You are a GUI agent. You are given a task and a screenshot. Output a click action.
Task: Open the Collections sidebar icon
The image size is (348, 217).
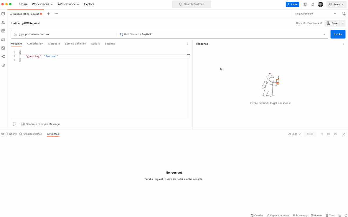click(x=3, y=14)
